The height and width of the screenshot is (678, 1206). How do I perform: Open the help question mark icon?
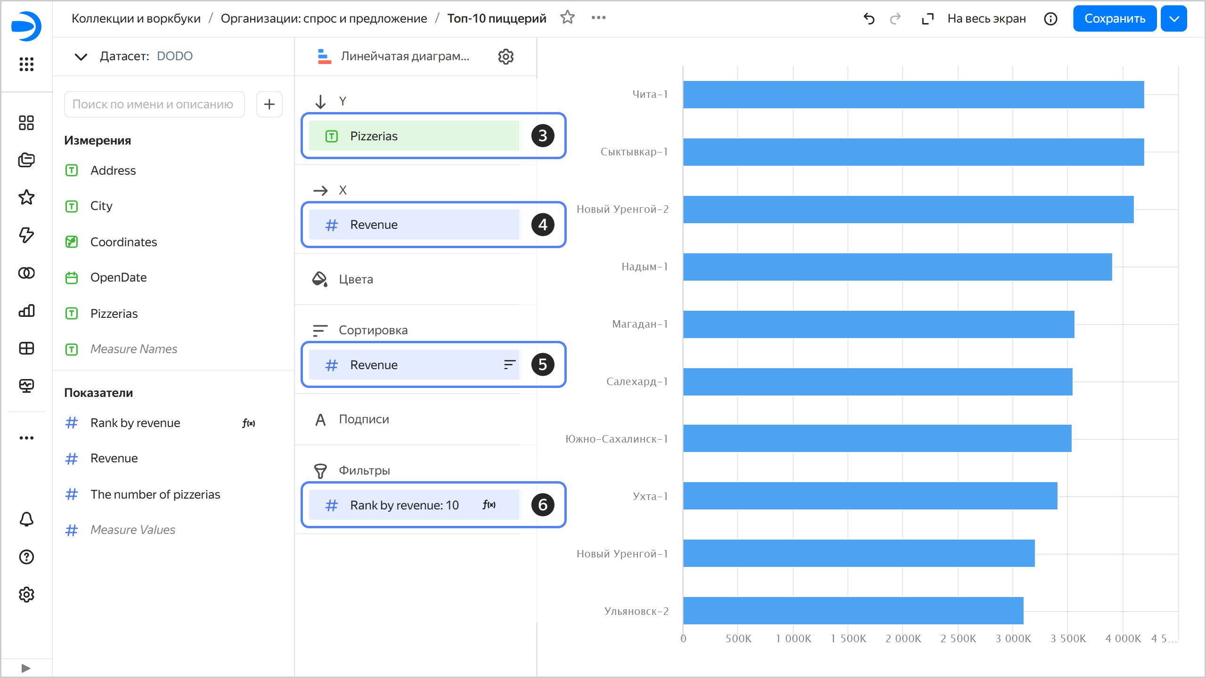26,557
